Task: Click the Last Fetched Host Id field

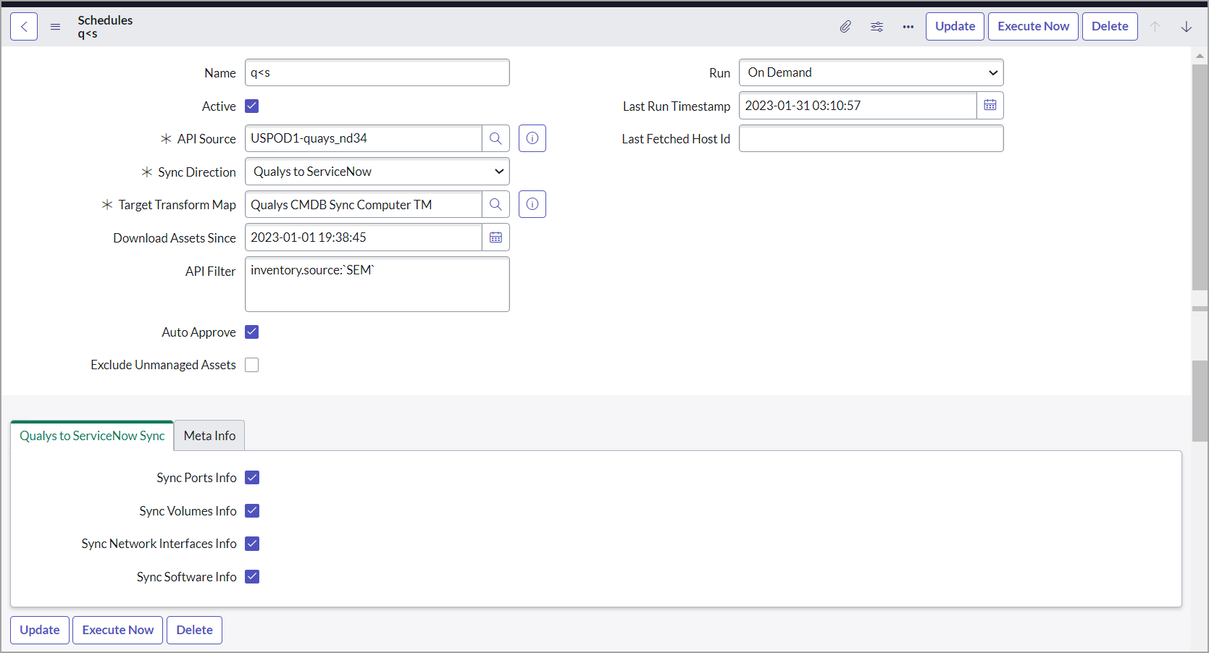Action: pos(871,138)
